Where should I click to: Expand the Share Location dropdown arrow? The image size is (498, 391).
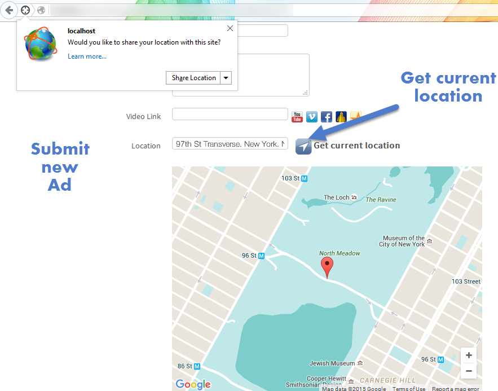click(226, 78)
